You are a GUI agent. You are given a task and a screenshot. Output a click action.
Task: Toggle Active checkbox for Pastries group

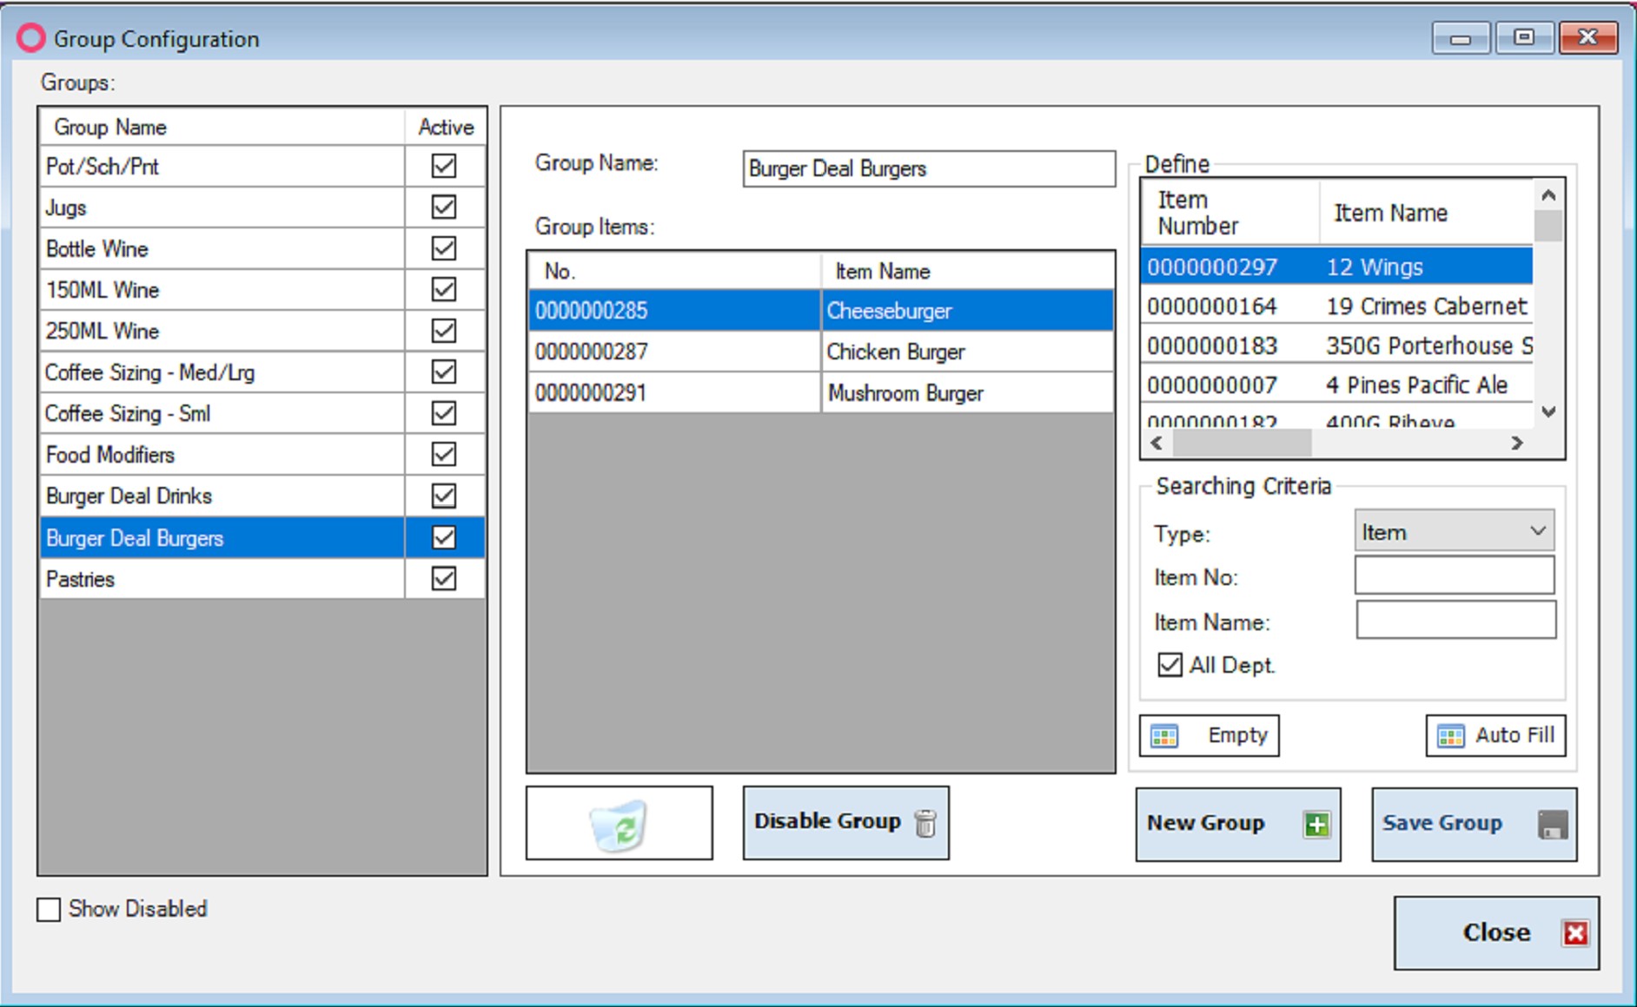[x=444, y=578]
